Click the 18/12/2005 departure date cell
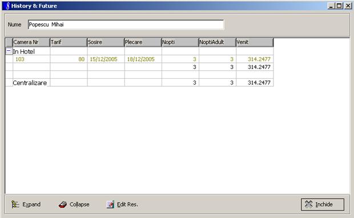 [143, 59]
